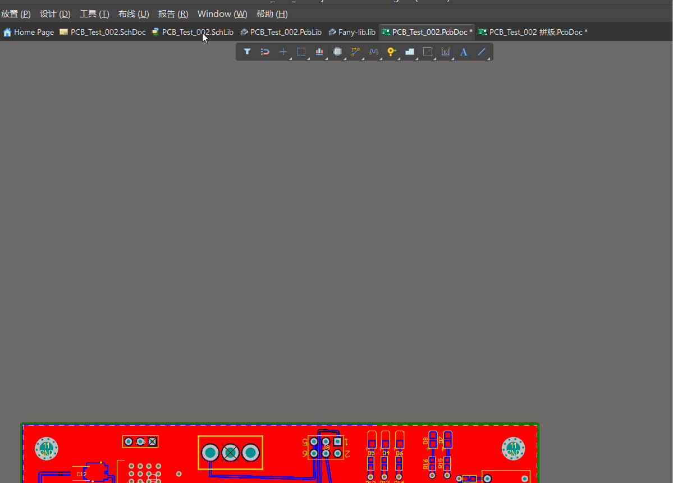This screenshot has width=673, height=483.
Task: Open the 帮助 (H) menu
Action: [272, 14]
